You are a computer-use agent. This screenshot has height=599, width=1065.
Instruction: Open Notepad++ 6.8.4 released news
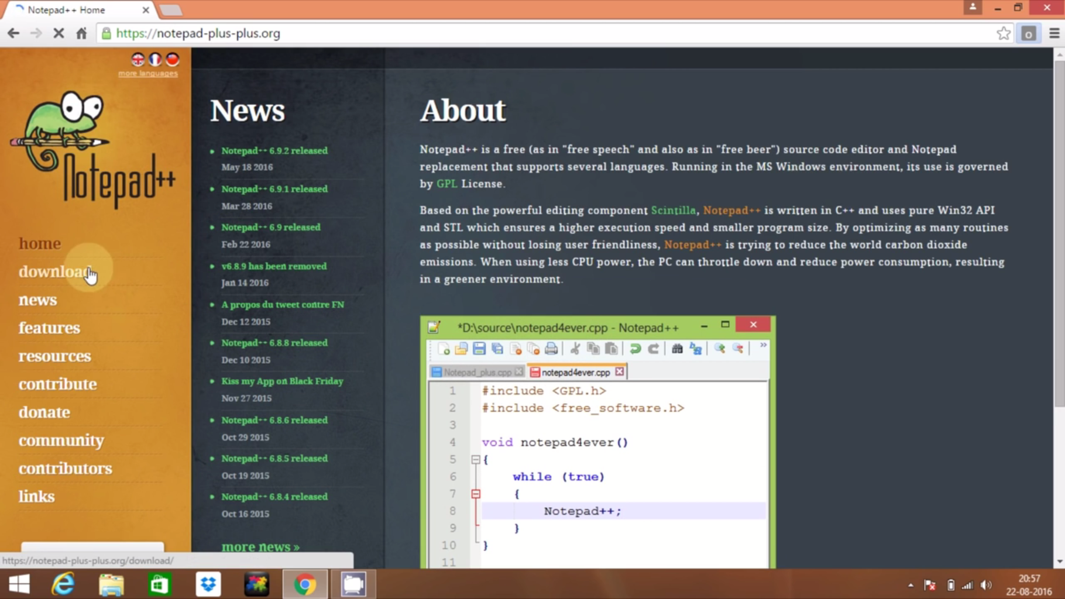(274, 497)
